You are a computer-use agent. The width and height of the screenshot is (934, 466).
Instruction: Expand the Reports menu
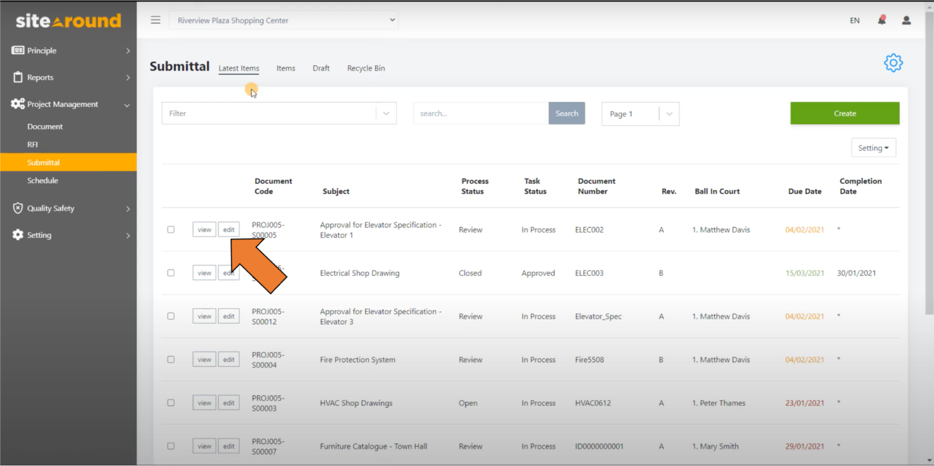128,77
